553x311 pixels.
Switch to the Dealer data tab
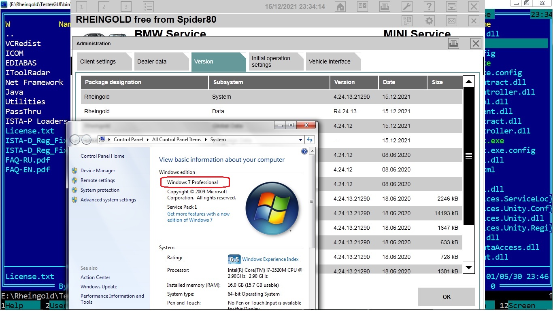[x=162, y=61]
